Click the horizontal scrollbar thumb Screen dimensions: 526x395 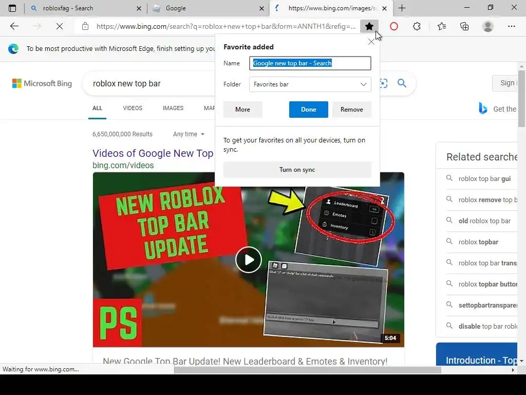307,370
